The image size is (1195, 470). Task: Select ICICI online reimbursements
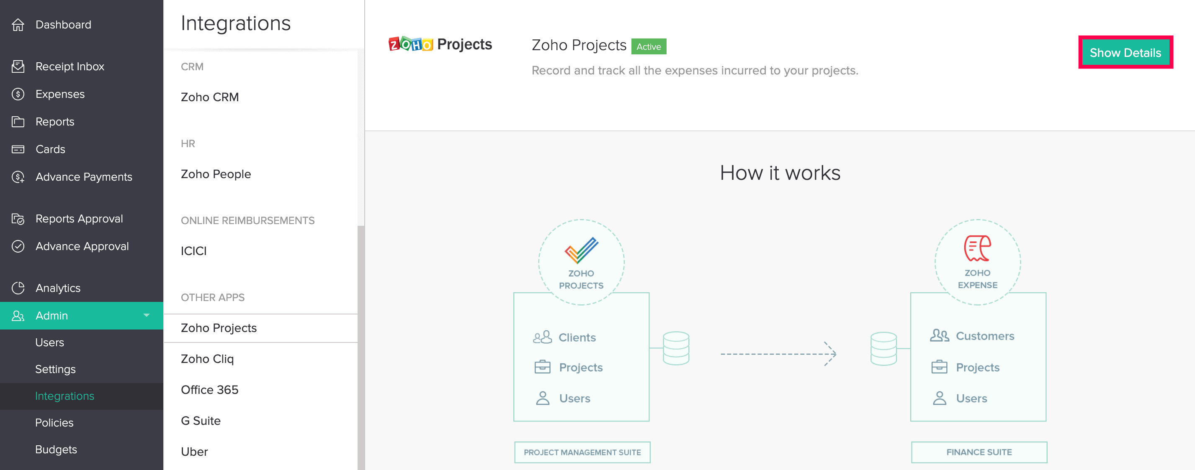click(193, 251)
